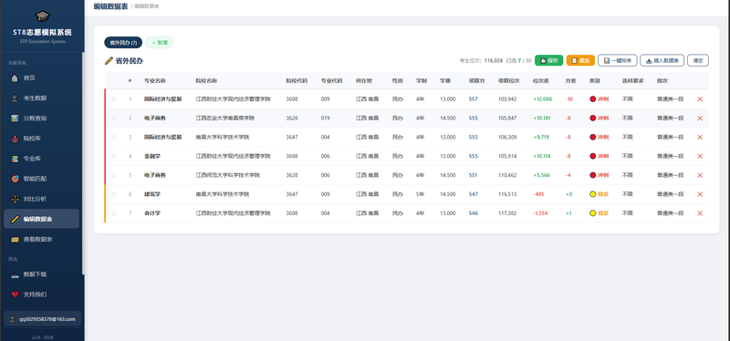The image size is (730, 341).
Task: Delete row 2 电子商务 with red X
Action: 700,119
